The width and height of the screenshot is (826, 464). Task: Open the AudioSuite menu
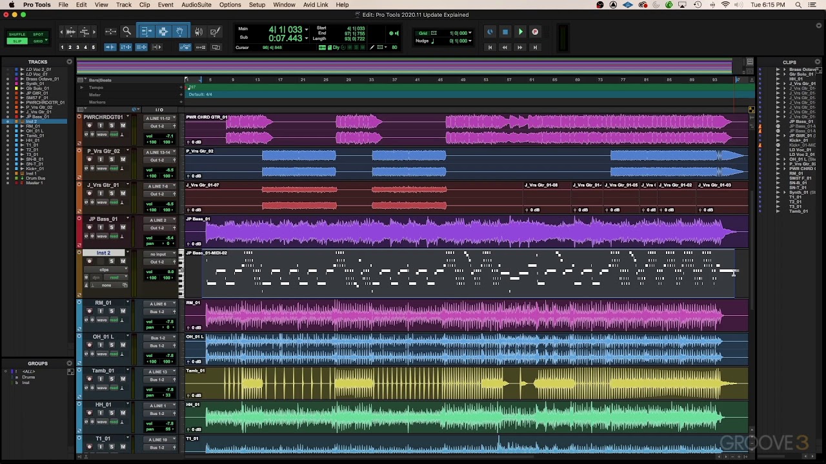pos(196,5)
